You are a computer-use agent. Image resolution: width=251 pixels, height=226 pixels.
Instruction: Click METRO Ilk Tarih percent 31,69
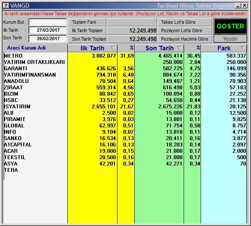click(127, 55)
